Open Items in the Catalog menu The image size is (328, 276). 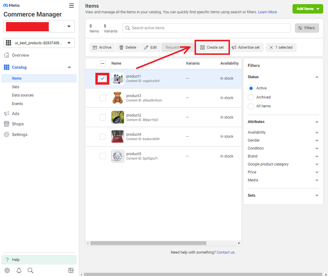[39, 78]
